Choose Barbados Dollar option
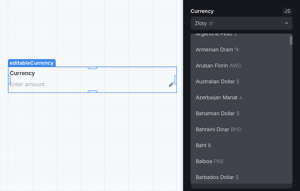Screen dimensions: 300x191 (241, 177)
